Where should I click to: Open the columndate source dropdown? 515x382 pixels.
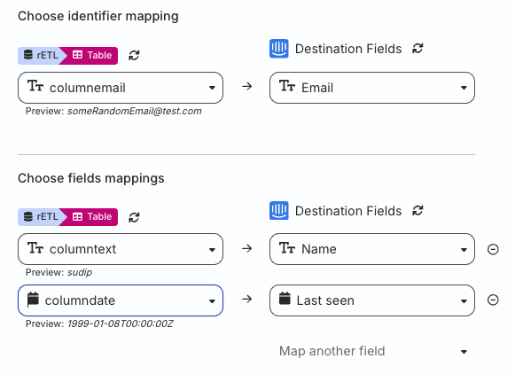[121, 300]
